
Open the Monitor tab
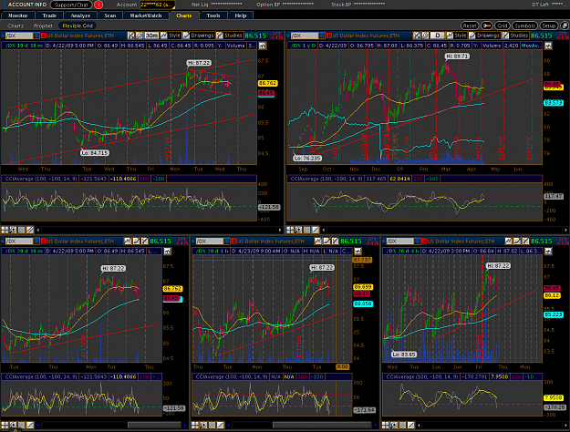click(x=18, y=15)
